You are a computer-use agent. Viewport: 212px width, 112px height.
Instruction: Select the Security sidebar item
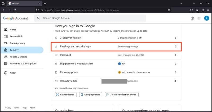tap(22, 50)
